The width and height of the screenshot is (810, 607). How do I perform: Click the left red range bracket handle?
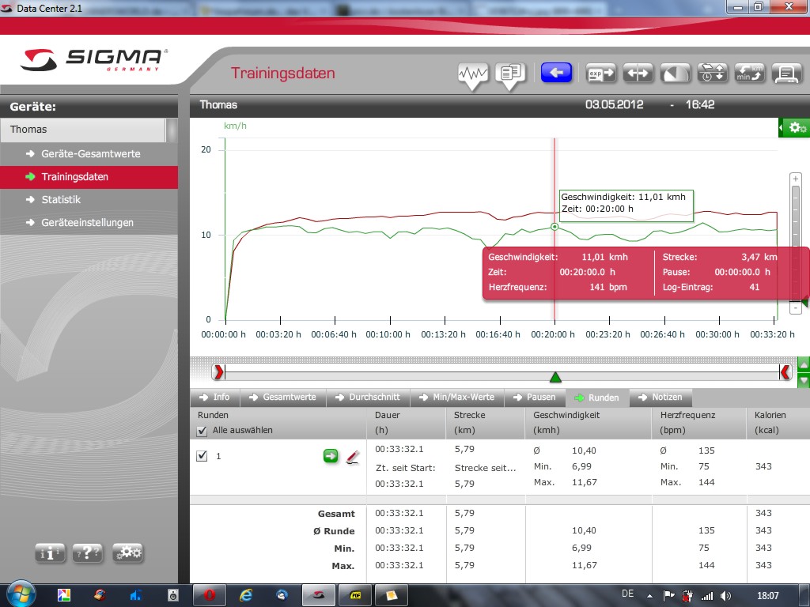point(218,371)
